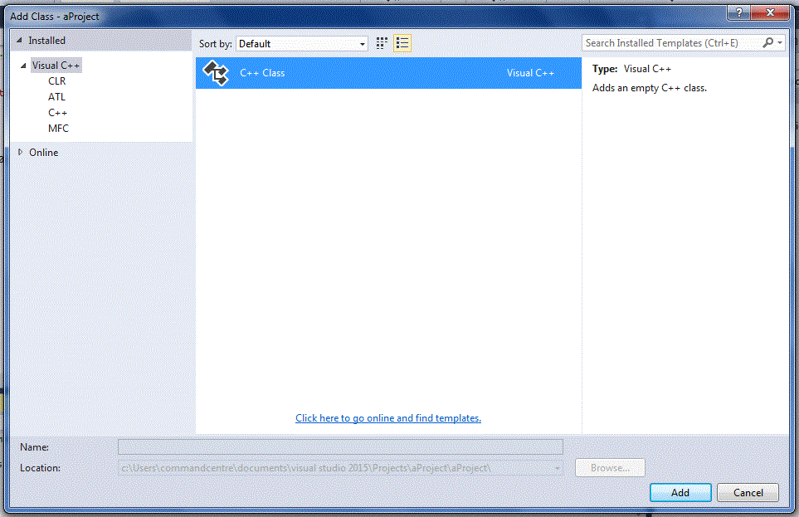This screenshot has width=799, height=517.
Task: Open the Location dropdown arrow
Action: tap(556, 467)
